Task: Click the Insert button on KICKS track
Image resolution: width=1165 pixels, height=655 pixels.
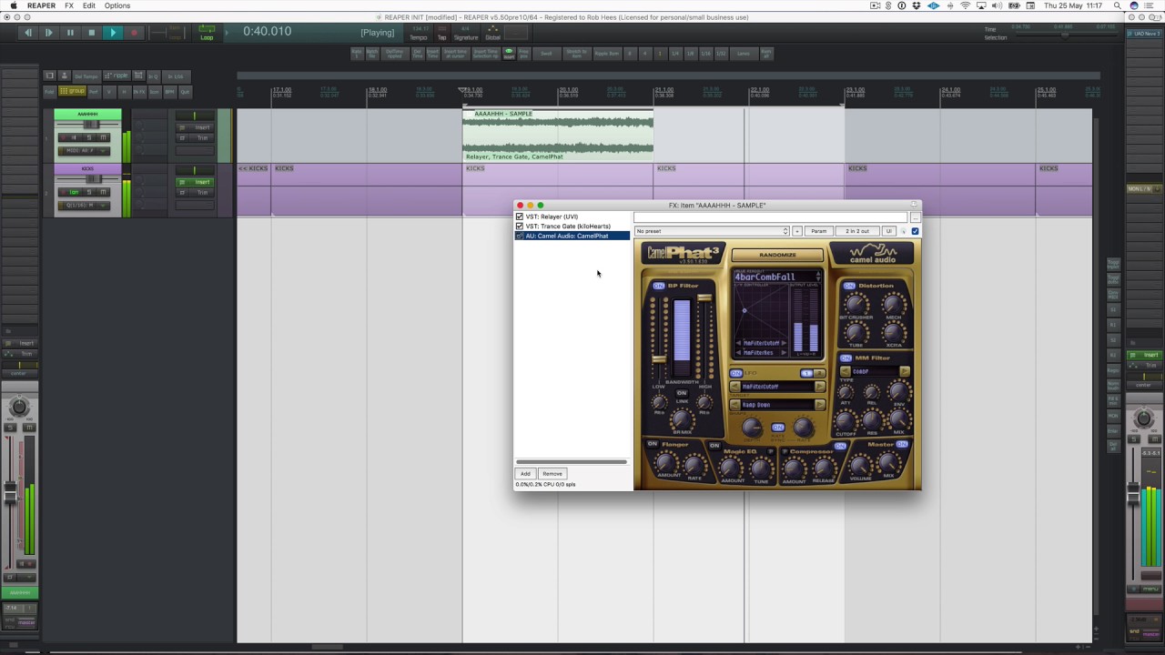Action: pyautogui.click(x=195, y=182)
